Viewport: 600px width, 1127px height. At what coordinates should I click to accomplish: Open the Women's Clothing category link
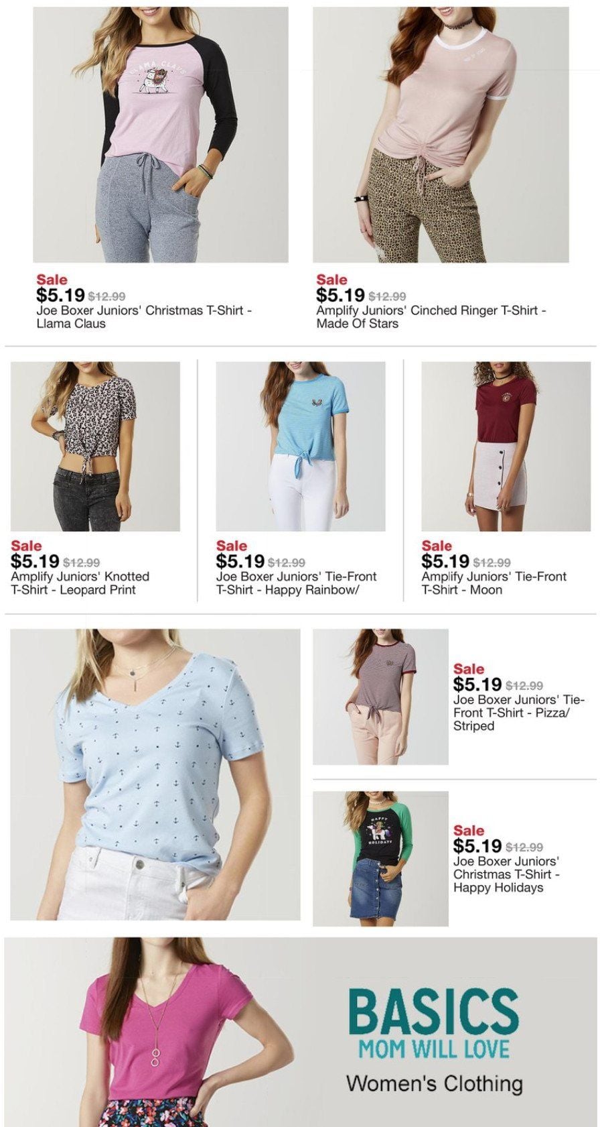coord(434,1083)
